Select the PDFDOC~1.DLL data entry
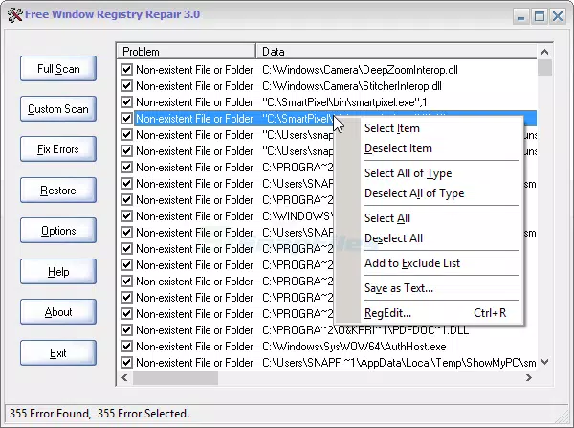Screen dimensions: 574x428 click(x=365, y=330)
